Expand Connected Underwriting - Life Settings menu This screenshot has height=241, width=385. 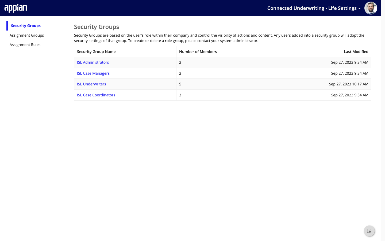(x=314, y=8)
